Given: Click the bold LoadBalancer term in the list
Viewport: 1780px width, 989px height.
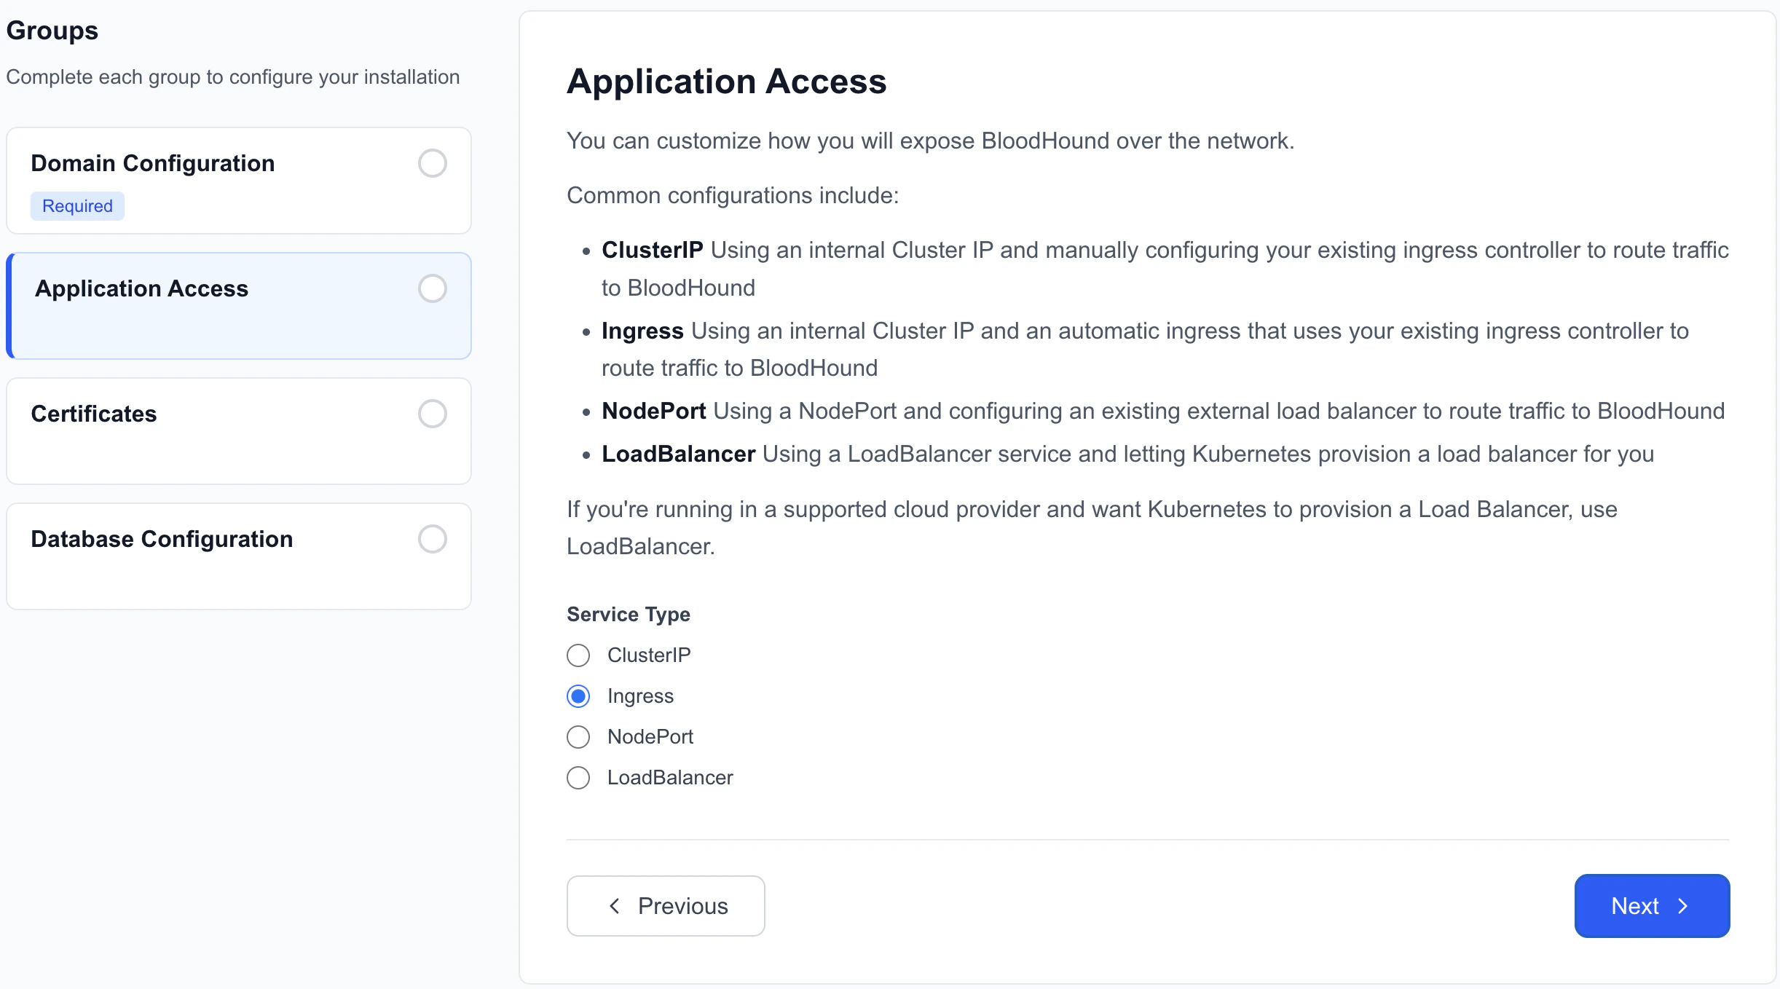Looking at the screenshot, I should click(x=678, y=454).
